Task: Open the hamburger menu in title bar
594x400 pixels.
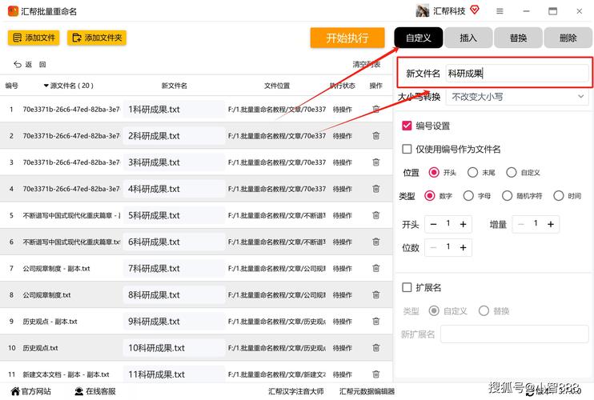Action: [x=500, y=11]
